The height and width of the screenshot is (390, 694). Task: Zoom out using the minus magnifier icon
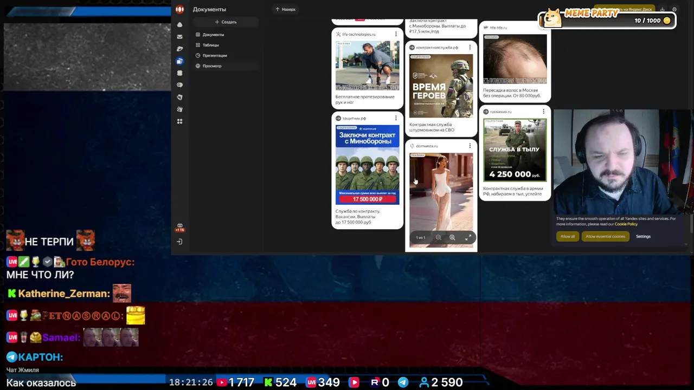click(x=438, y=238)
